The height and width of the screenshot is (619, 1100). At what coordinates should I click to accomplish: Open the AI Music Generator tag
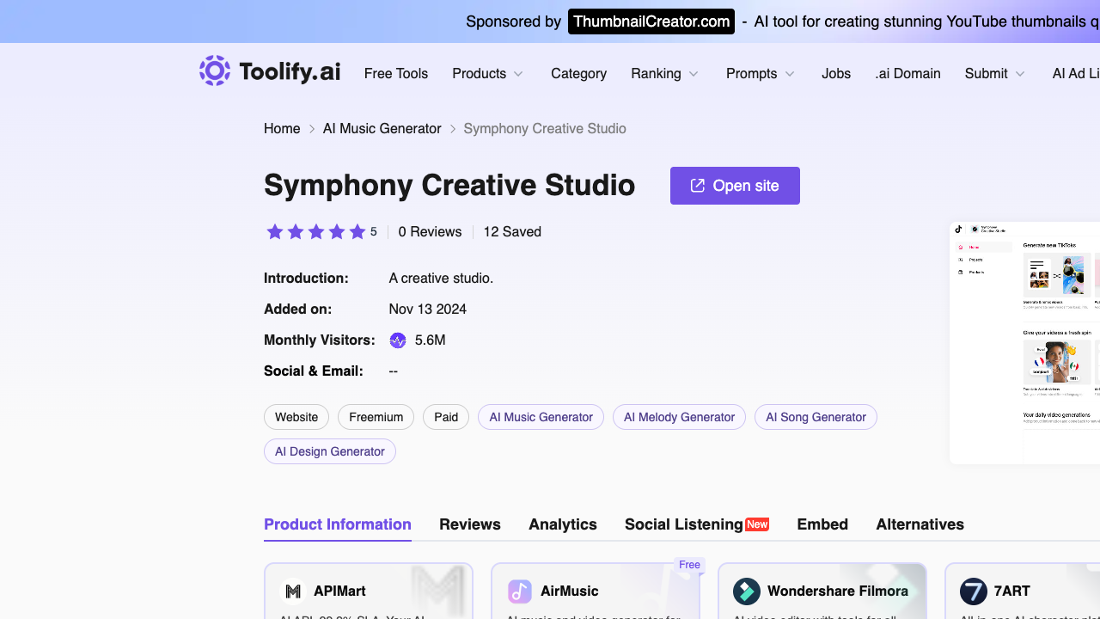tap(541, 417)
